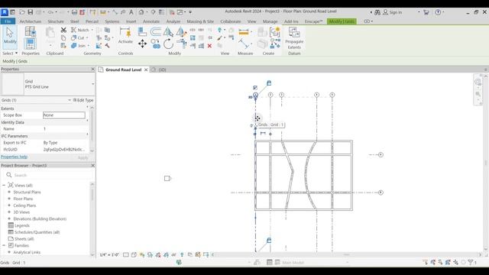Click the Detail Level icon in view control bar
489x275 pixels.
point(125,254)
